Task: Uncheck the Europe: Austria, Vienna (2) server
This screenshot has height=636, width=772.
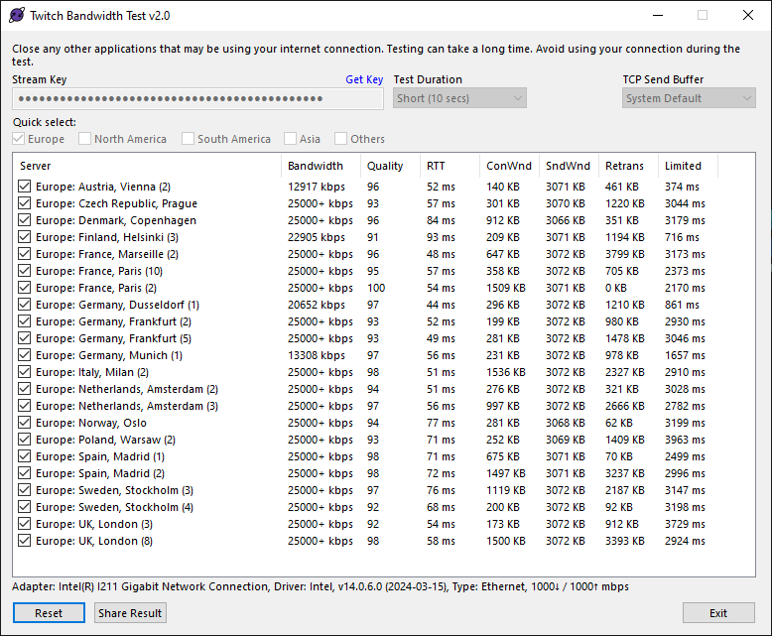Action: coord(25,187)
